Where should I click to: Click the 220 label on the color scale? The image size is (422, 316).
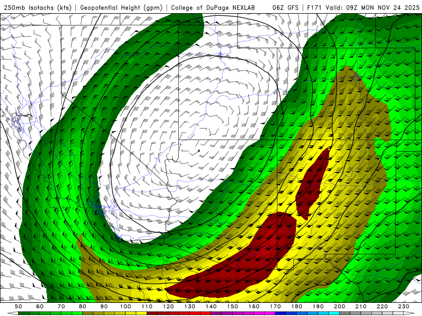click(382, 307)
